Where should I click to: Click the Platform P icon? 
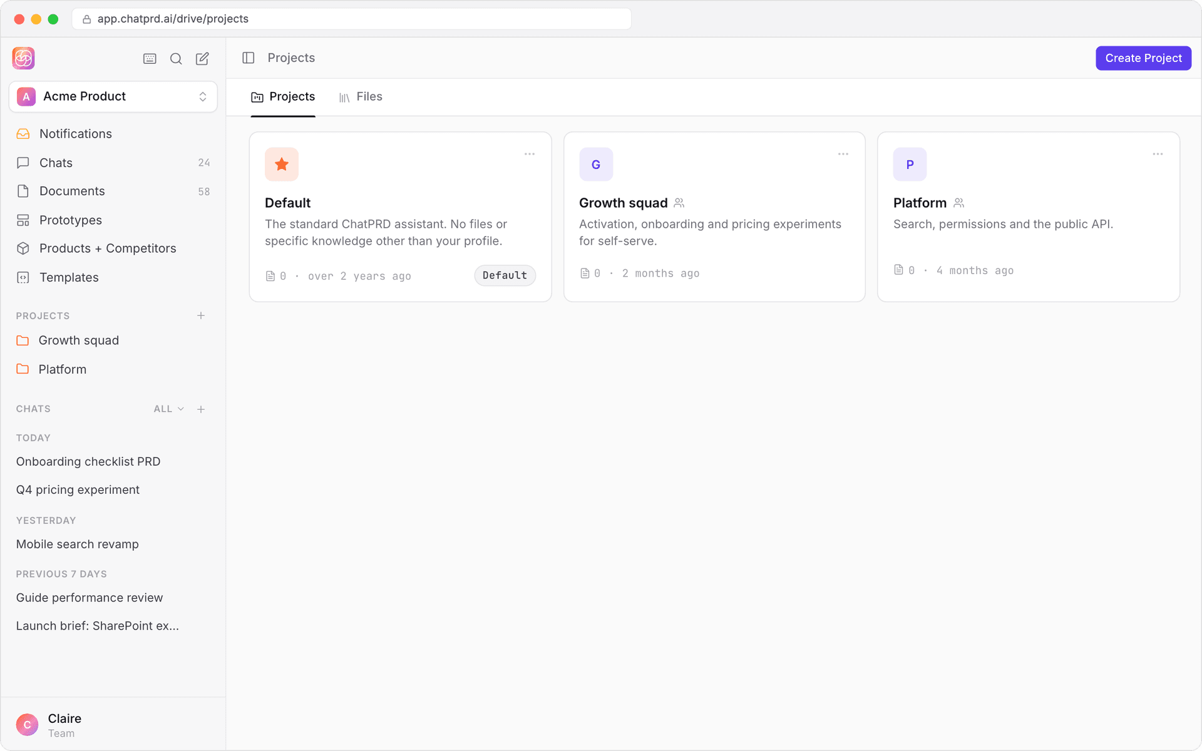pos(910,164)
